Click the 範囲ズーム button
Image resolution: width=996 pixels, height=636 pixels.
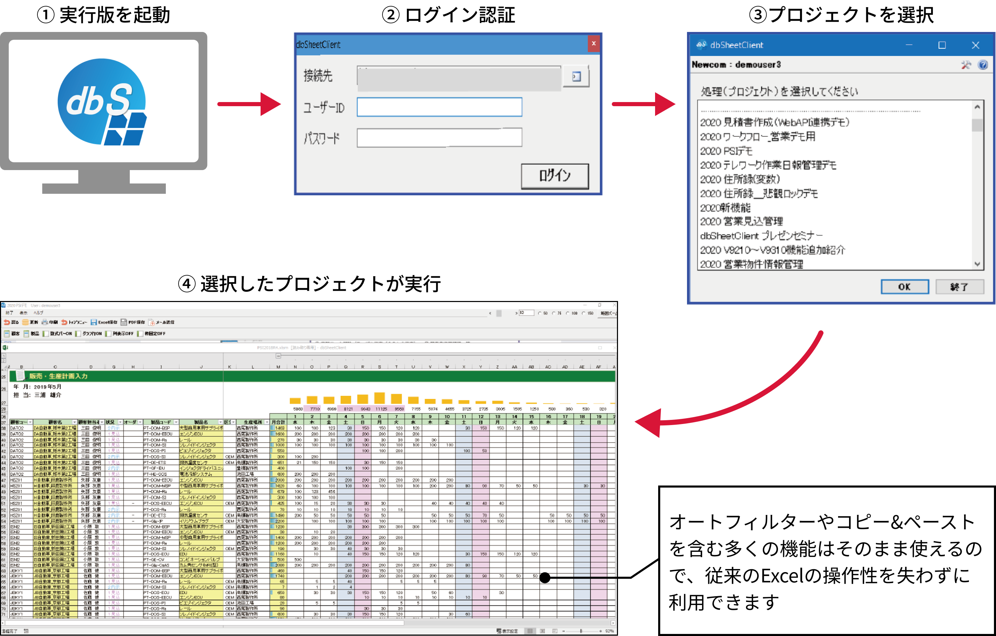(x=608, y=313)
